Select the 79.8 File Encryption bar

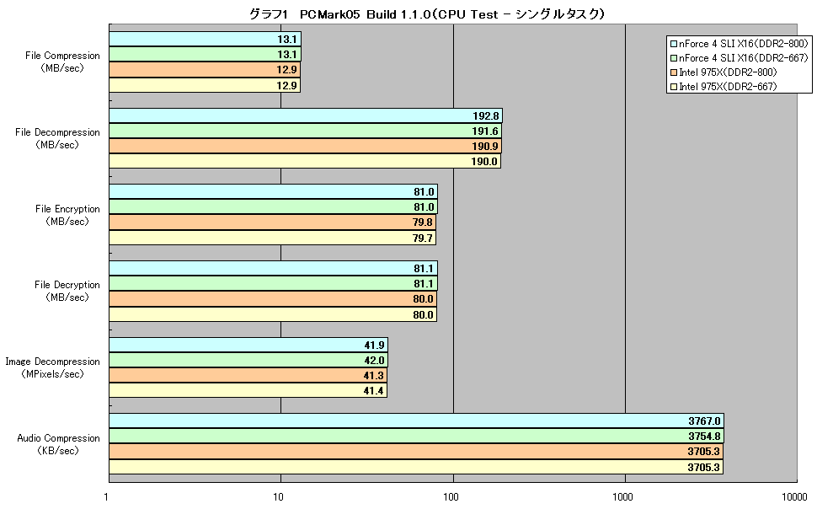pyautogui.click(x=273, y=222)
